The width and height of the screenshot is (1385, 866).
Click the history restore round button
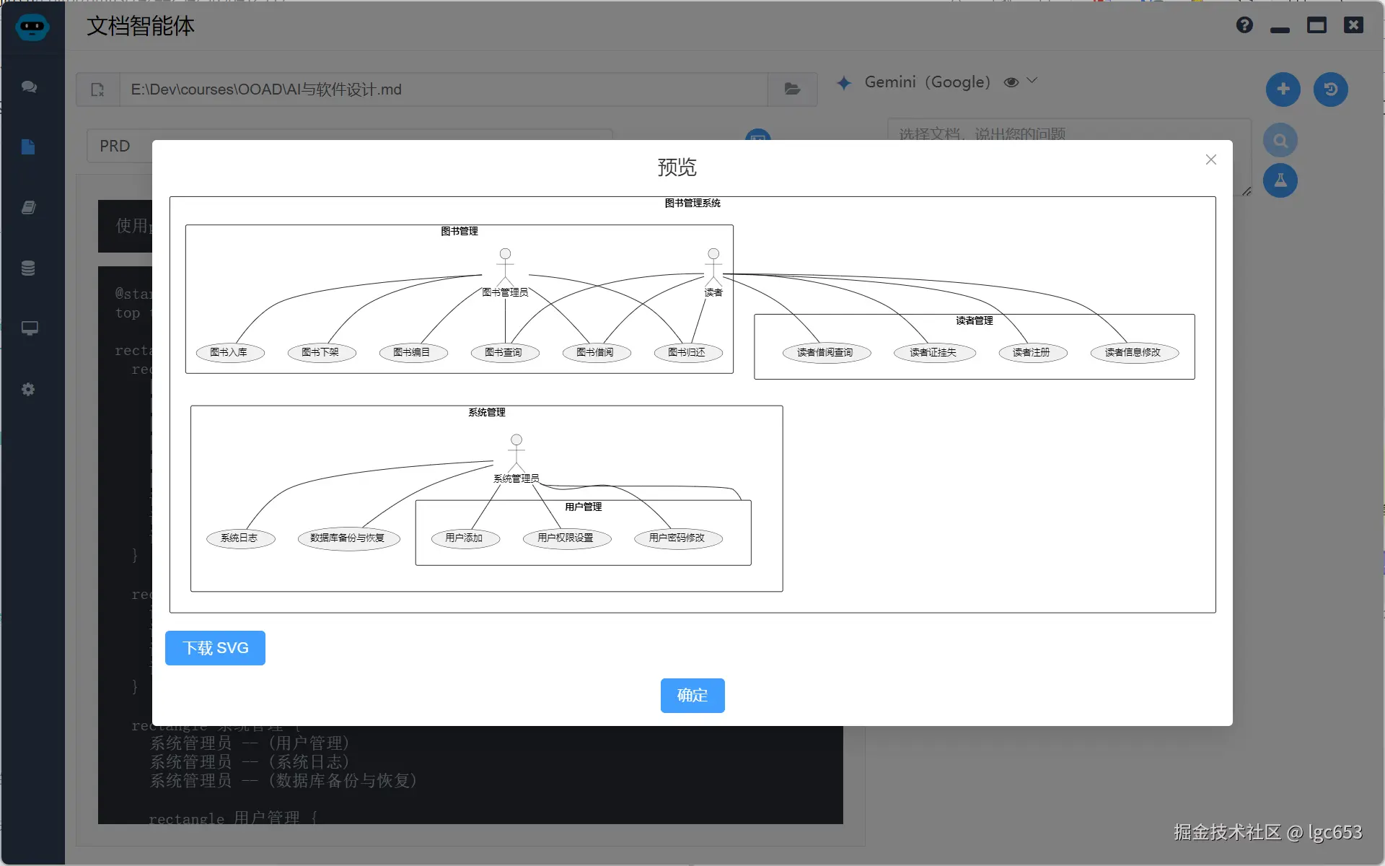point(1330,89)
